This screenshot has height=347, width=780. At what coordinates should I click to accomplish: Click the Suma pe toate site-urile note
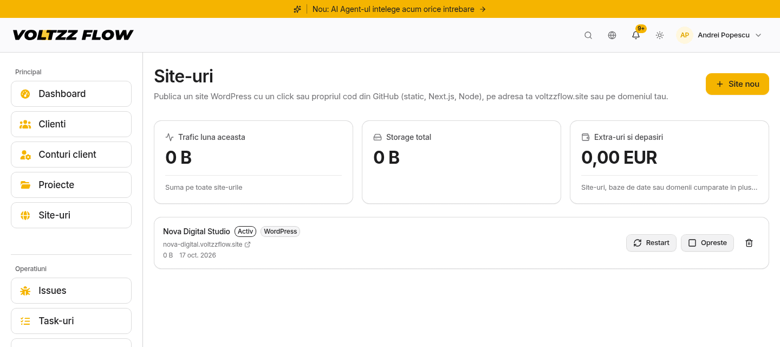click(204, 188)
